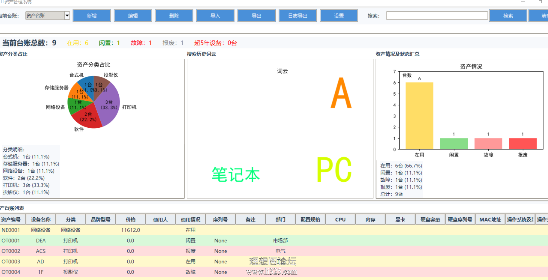The width and height of the screenshot is (548, 280).
Task: Focus the 搜索 text field
Action: (x=437, y=16)
